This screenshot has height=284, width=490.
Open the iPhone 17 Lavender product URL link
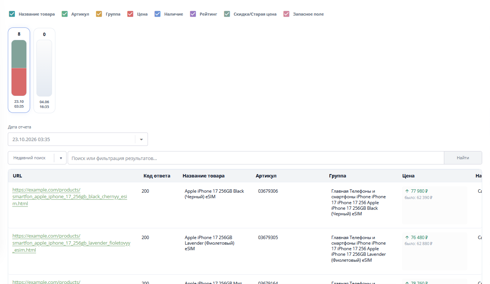click(x=71, y=243)
